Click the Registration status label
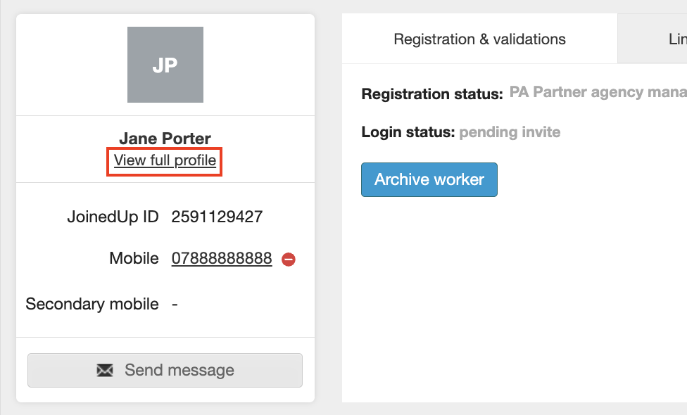Screen dimensions: 687x415 431,94
